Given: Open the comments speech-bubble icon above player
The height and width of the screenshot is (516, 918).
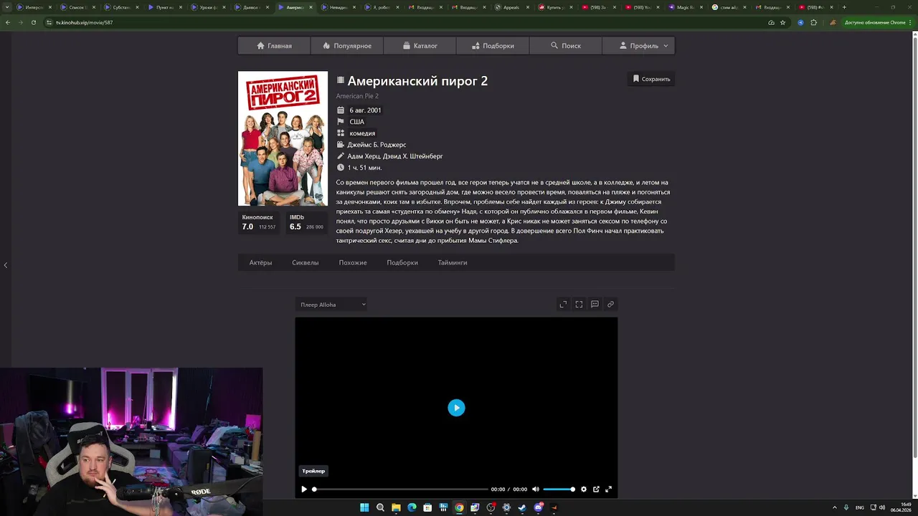Looking at the screenshot, I should coord(595,305).
